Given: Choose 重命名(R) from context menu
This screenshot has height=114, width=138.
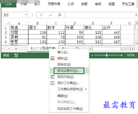Looking at the screenshot, I should point(69,65).
